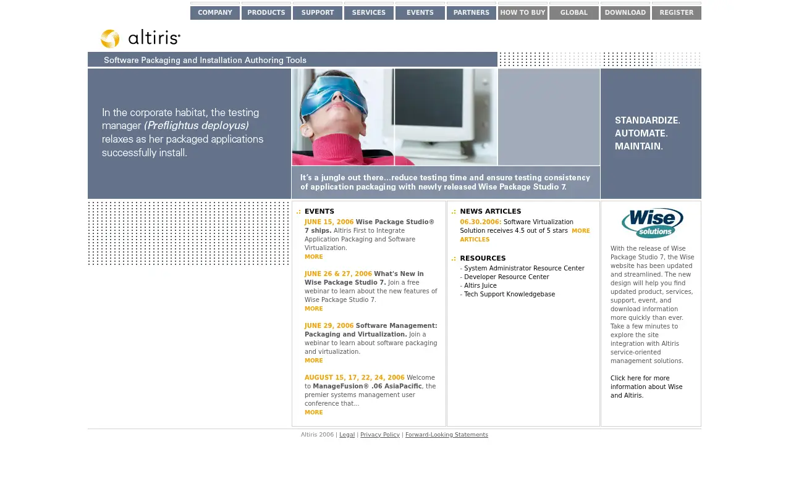Open the GLOBAL nav item
The image size is (791, 494).
[574, 13]
